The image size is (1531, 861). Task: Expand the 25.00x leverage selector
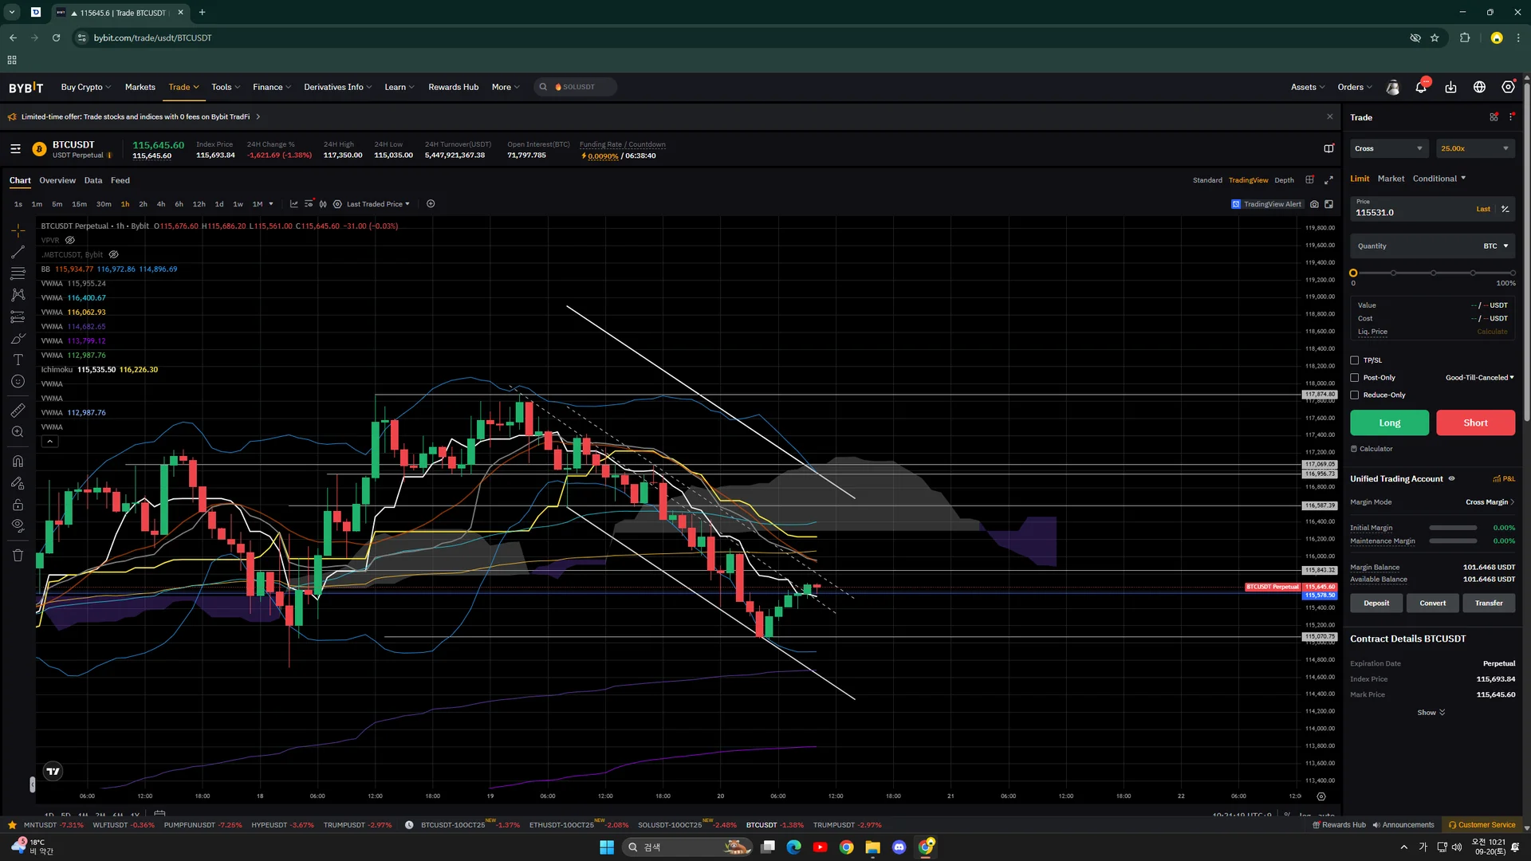(1475, 148)
